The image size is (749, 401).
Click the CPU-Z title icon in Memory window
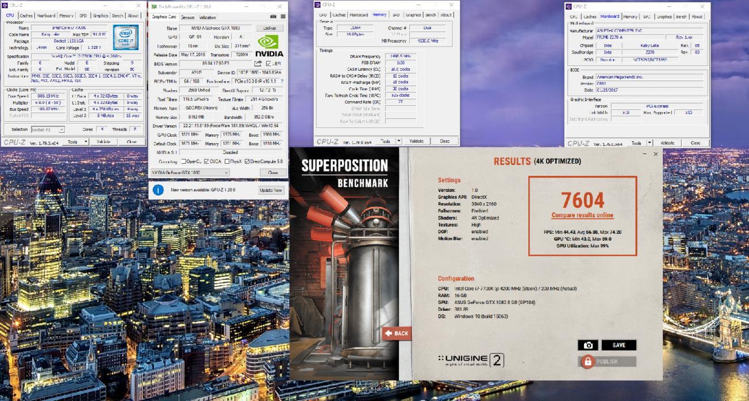click(318, 5)
